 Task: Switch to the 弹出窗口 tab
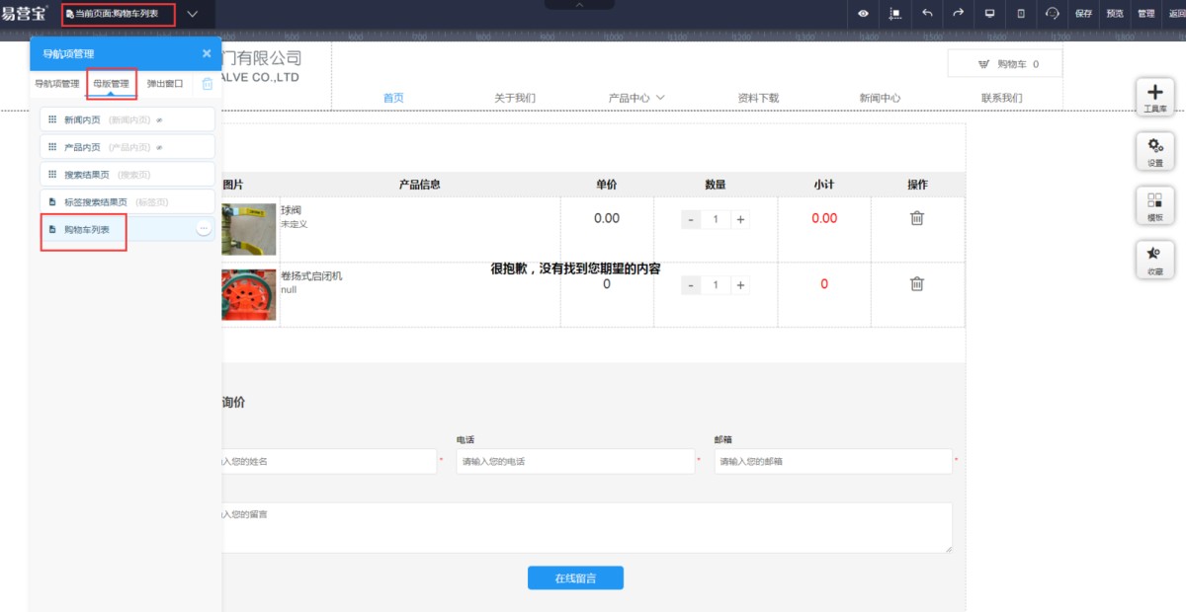pos(165,84)
